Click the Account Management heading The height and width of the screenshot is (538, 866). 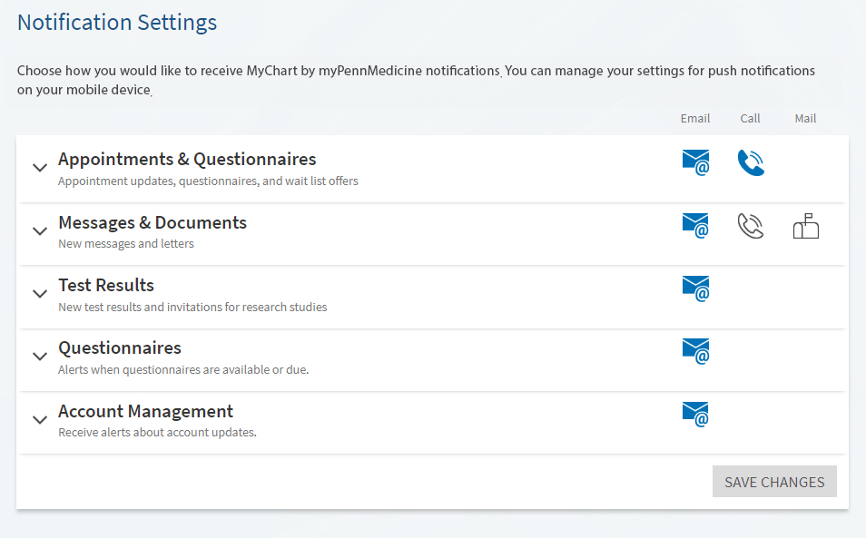pos(146,412)
